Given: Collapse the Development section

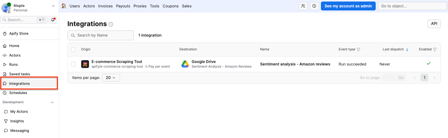Looking at the screenshot, I should click(52, 102).
